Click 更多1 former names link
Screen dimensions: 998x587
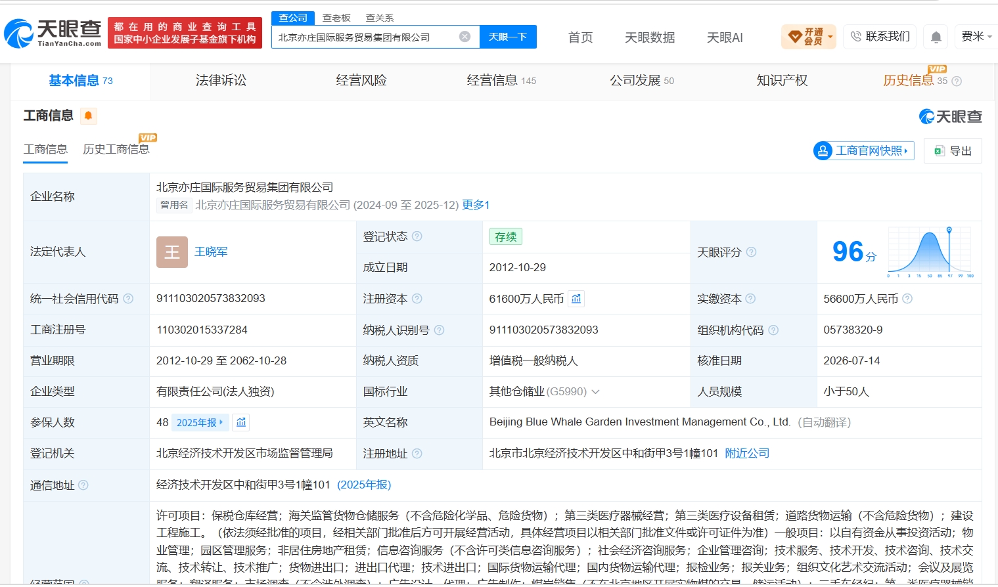point(476,205)
